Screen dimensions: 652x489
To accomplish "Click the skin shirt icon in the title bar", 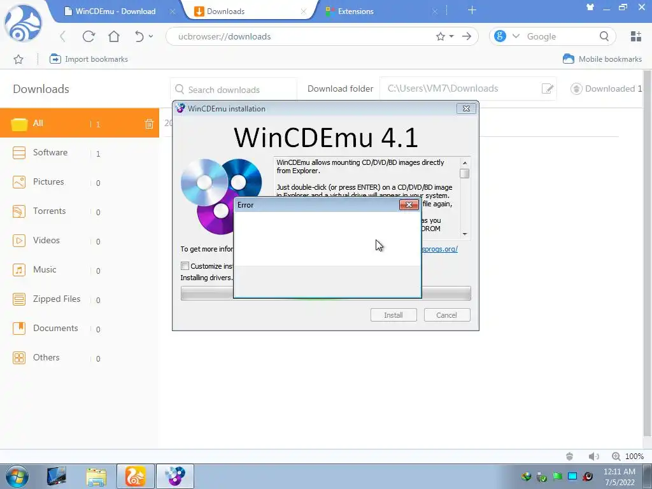I will [x=590, y=7].
